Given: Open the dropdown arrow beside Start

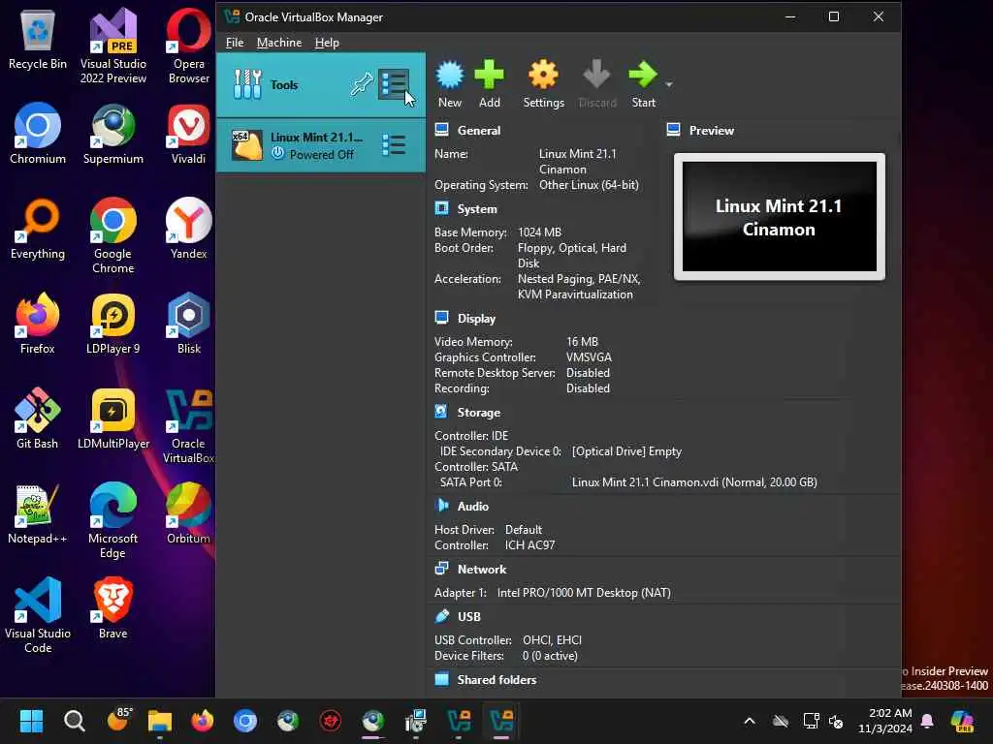Looking at the screenshot, I should (669, 84).
